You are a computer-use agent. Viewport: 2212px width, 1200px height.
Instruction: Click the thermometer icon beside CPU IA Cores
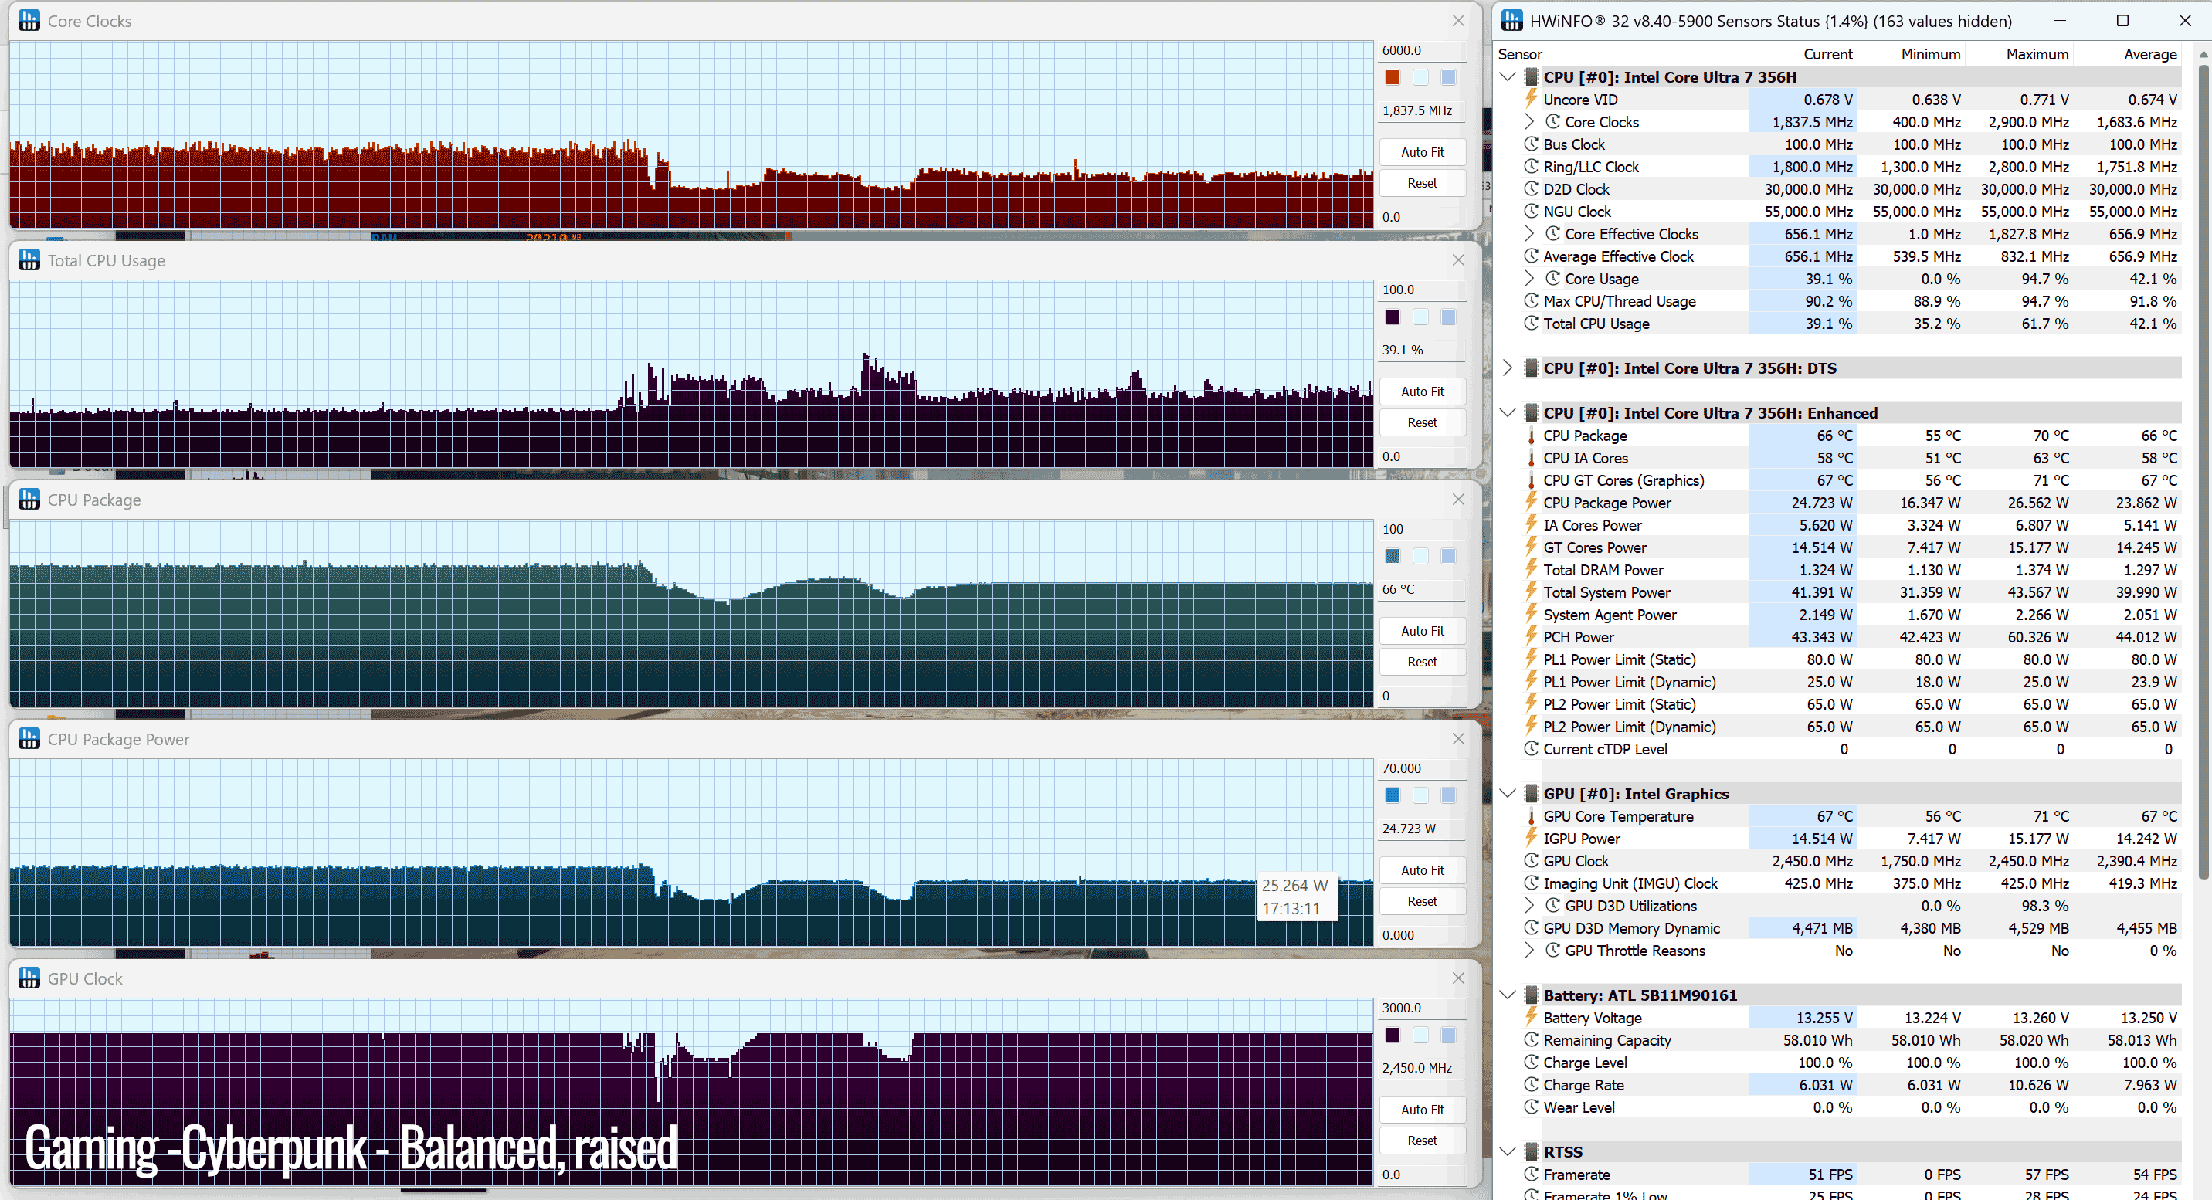coord(1531,457)
